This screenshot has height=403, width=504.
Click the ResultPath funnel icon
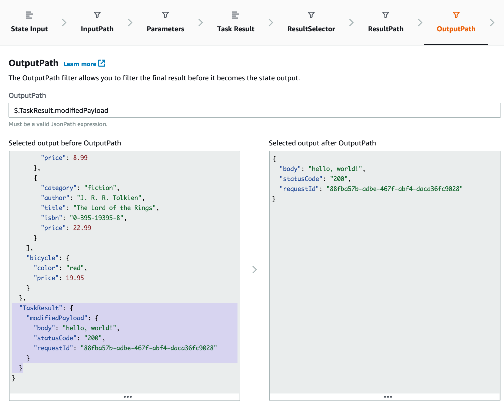click(385, 15)
